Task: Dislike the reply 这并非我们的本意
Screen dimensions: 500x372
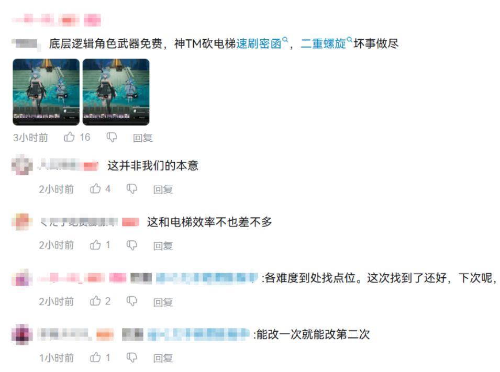Action: coord(132,189)
